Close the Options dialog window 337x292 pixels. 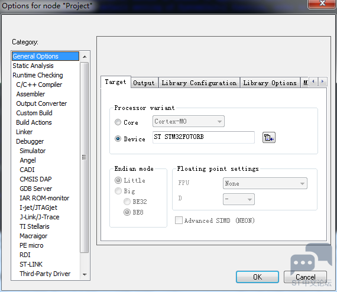click(x=322, y=4)
